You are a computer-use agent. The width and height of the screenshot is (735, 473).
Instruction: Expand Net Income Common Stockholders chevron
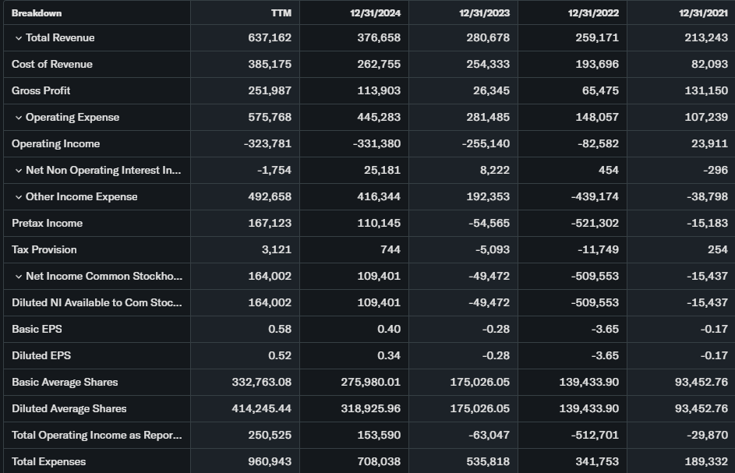click(x=19, y=277)
